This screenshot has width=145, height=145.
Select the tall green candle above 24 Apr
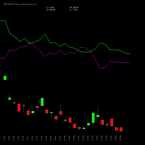pyautogui.click(x=42, y=102)
